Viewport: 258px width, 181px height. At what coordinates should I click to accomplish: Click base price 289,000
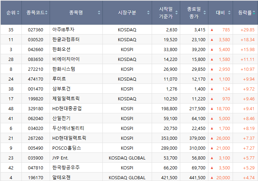pos(169,148)
